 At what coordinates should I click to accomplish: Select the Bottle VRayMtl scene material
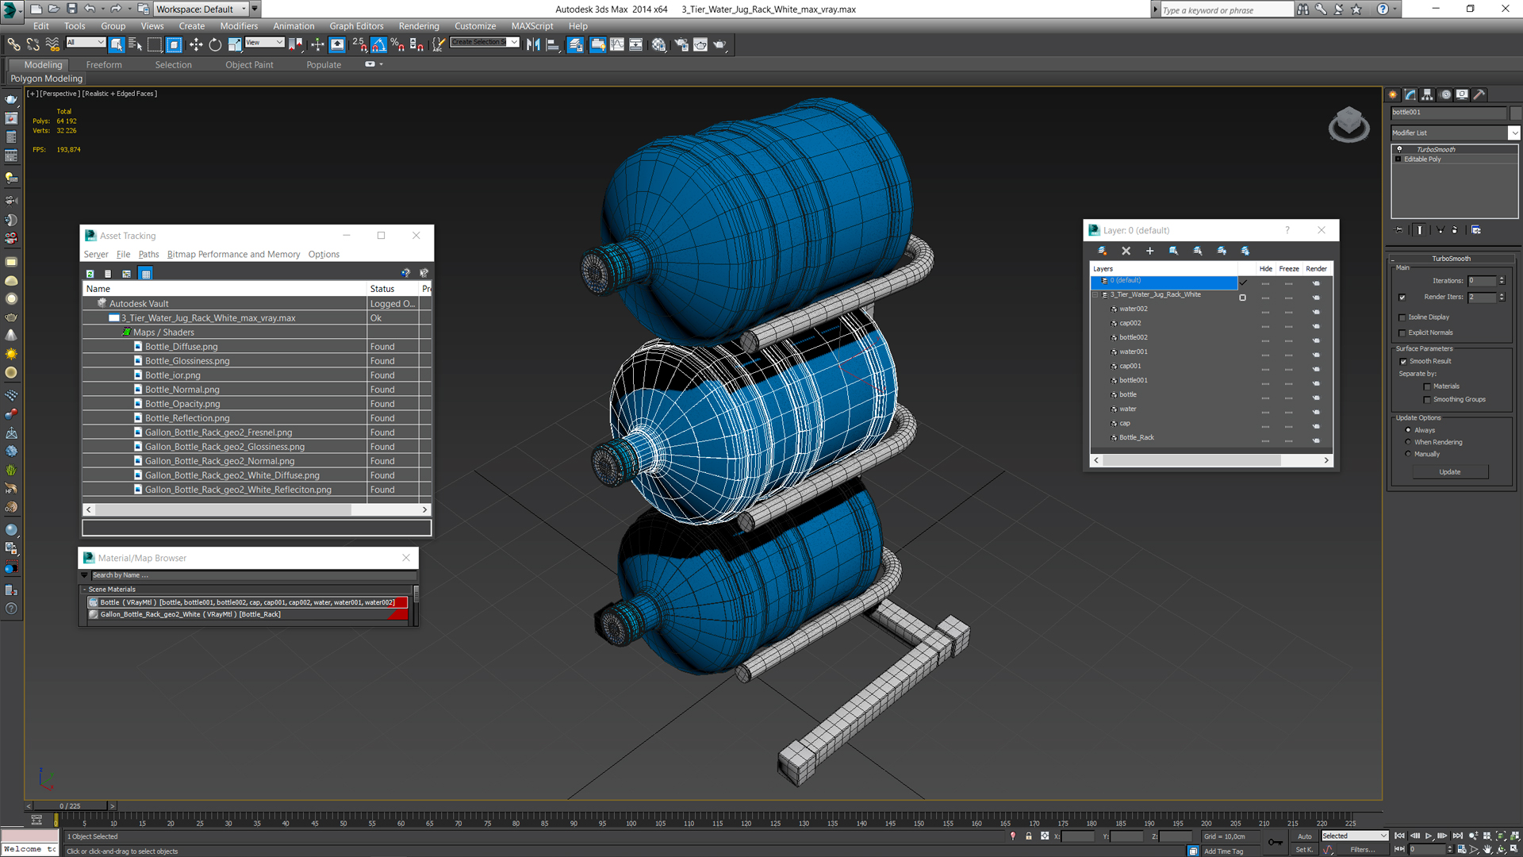click(247, 602)
